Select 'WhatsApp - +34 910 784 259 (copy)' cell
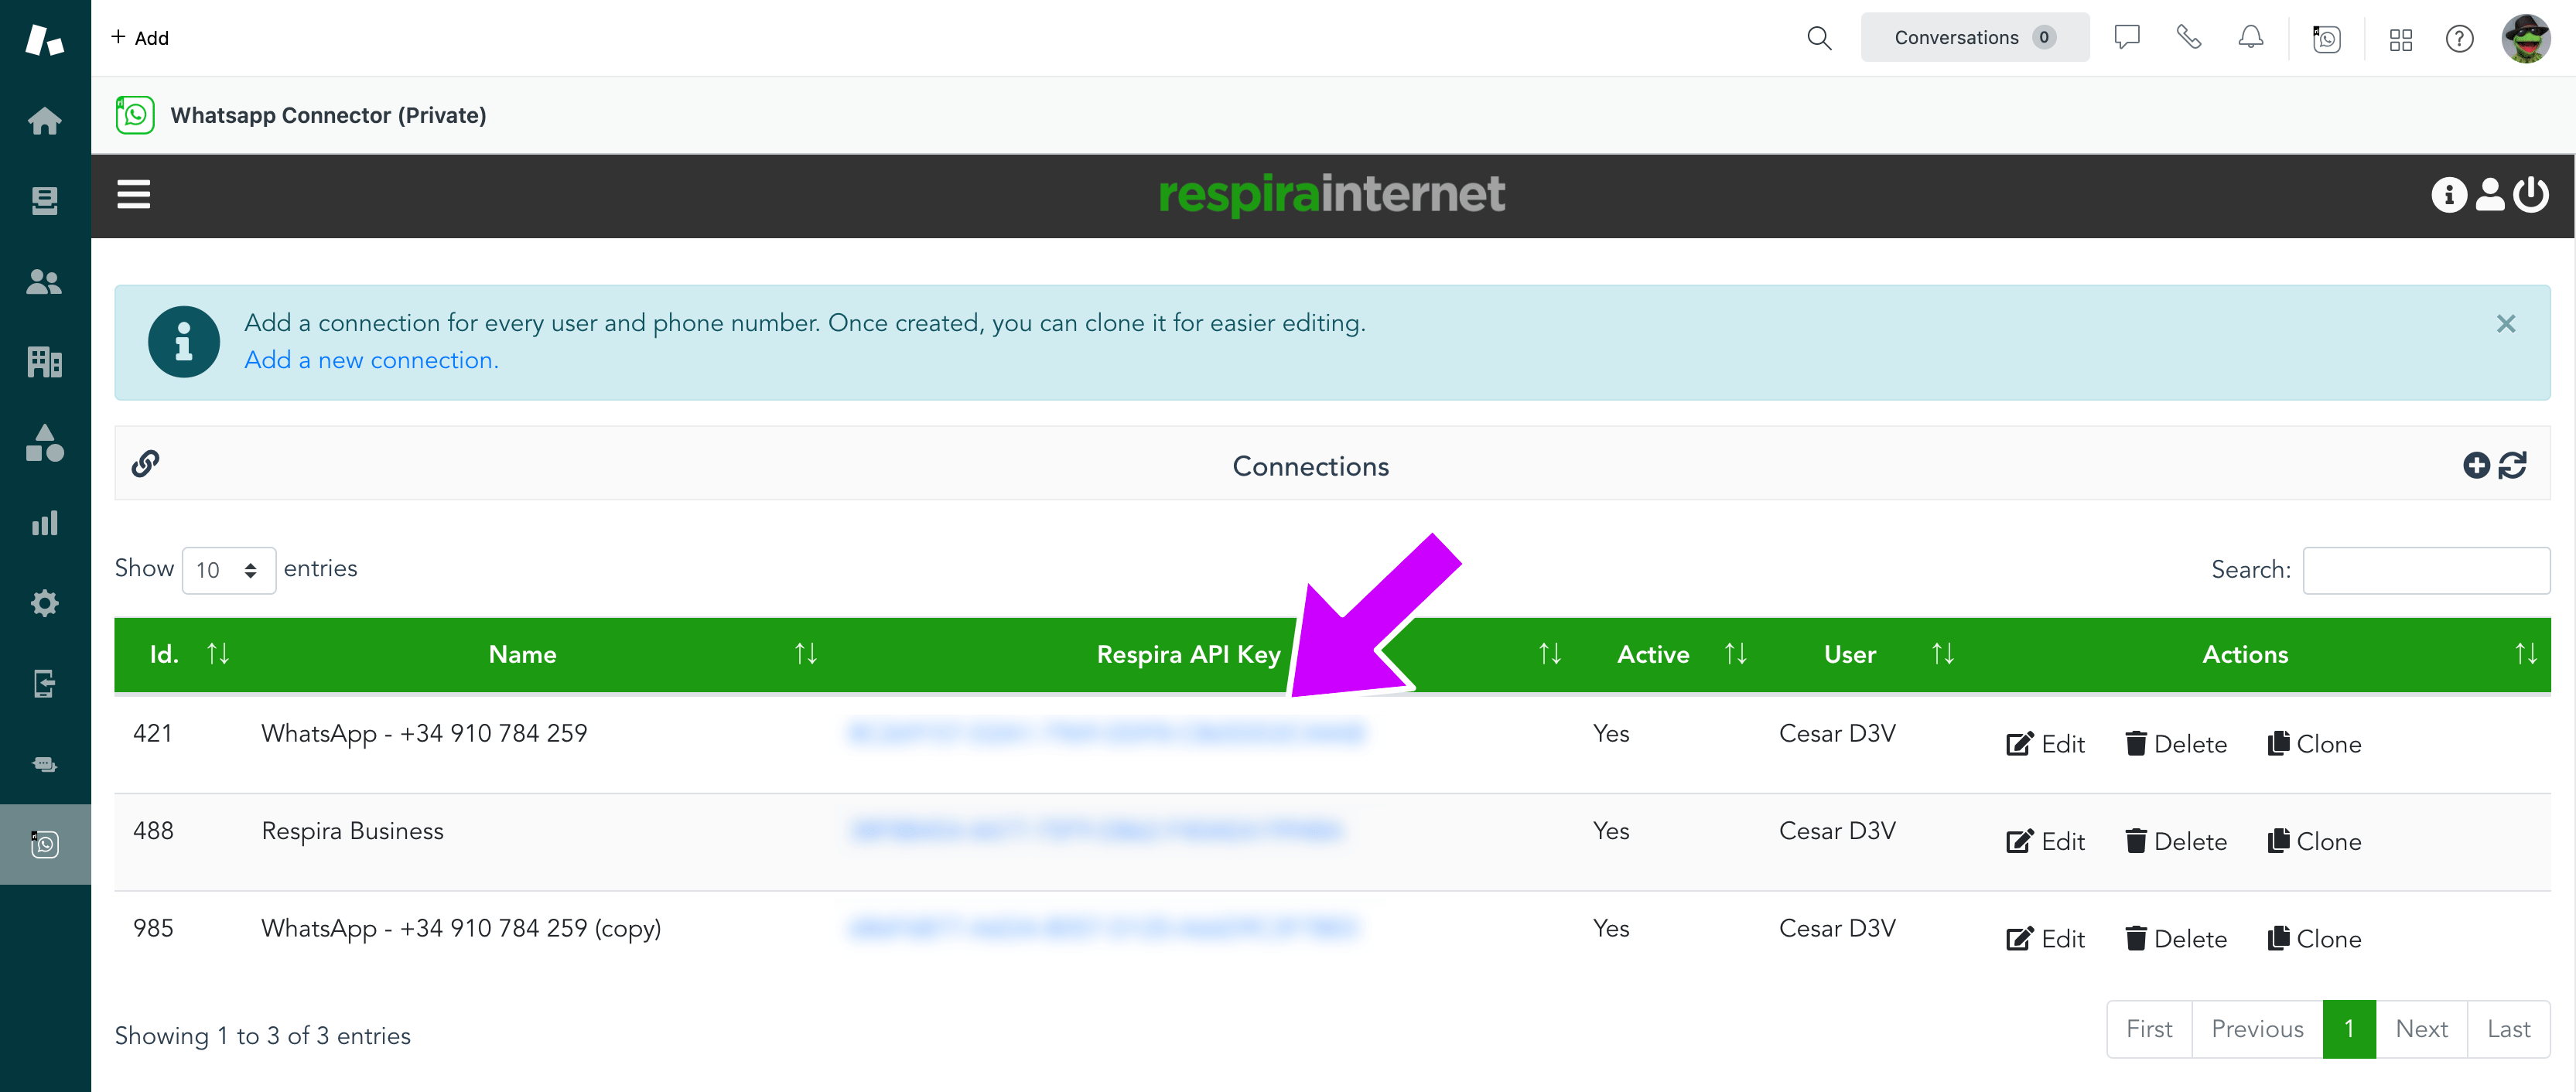The image size is (2576, 1092). pos(461,928)
